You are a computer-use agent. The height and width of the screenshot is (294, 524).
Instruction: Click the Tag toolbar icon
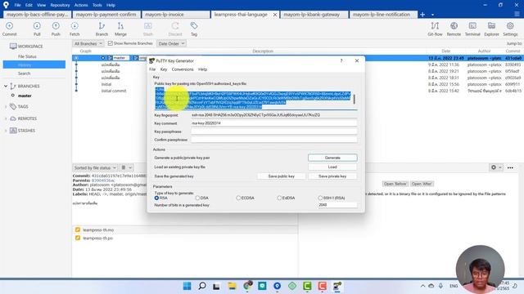[194, 29]
